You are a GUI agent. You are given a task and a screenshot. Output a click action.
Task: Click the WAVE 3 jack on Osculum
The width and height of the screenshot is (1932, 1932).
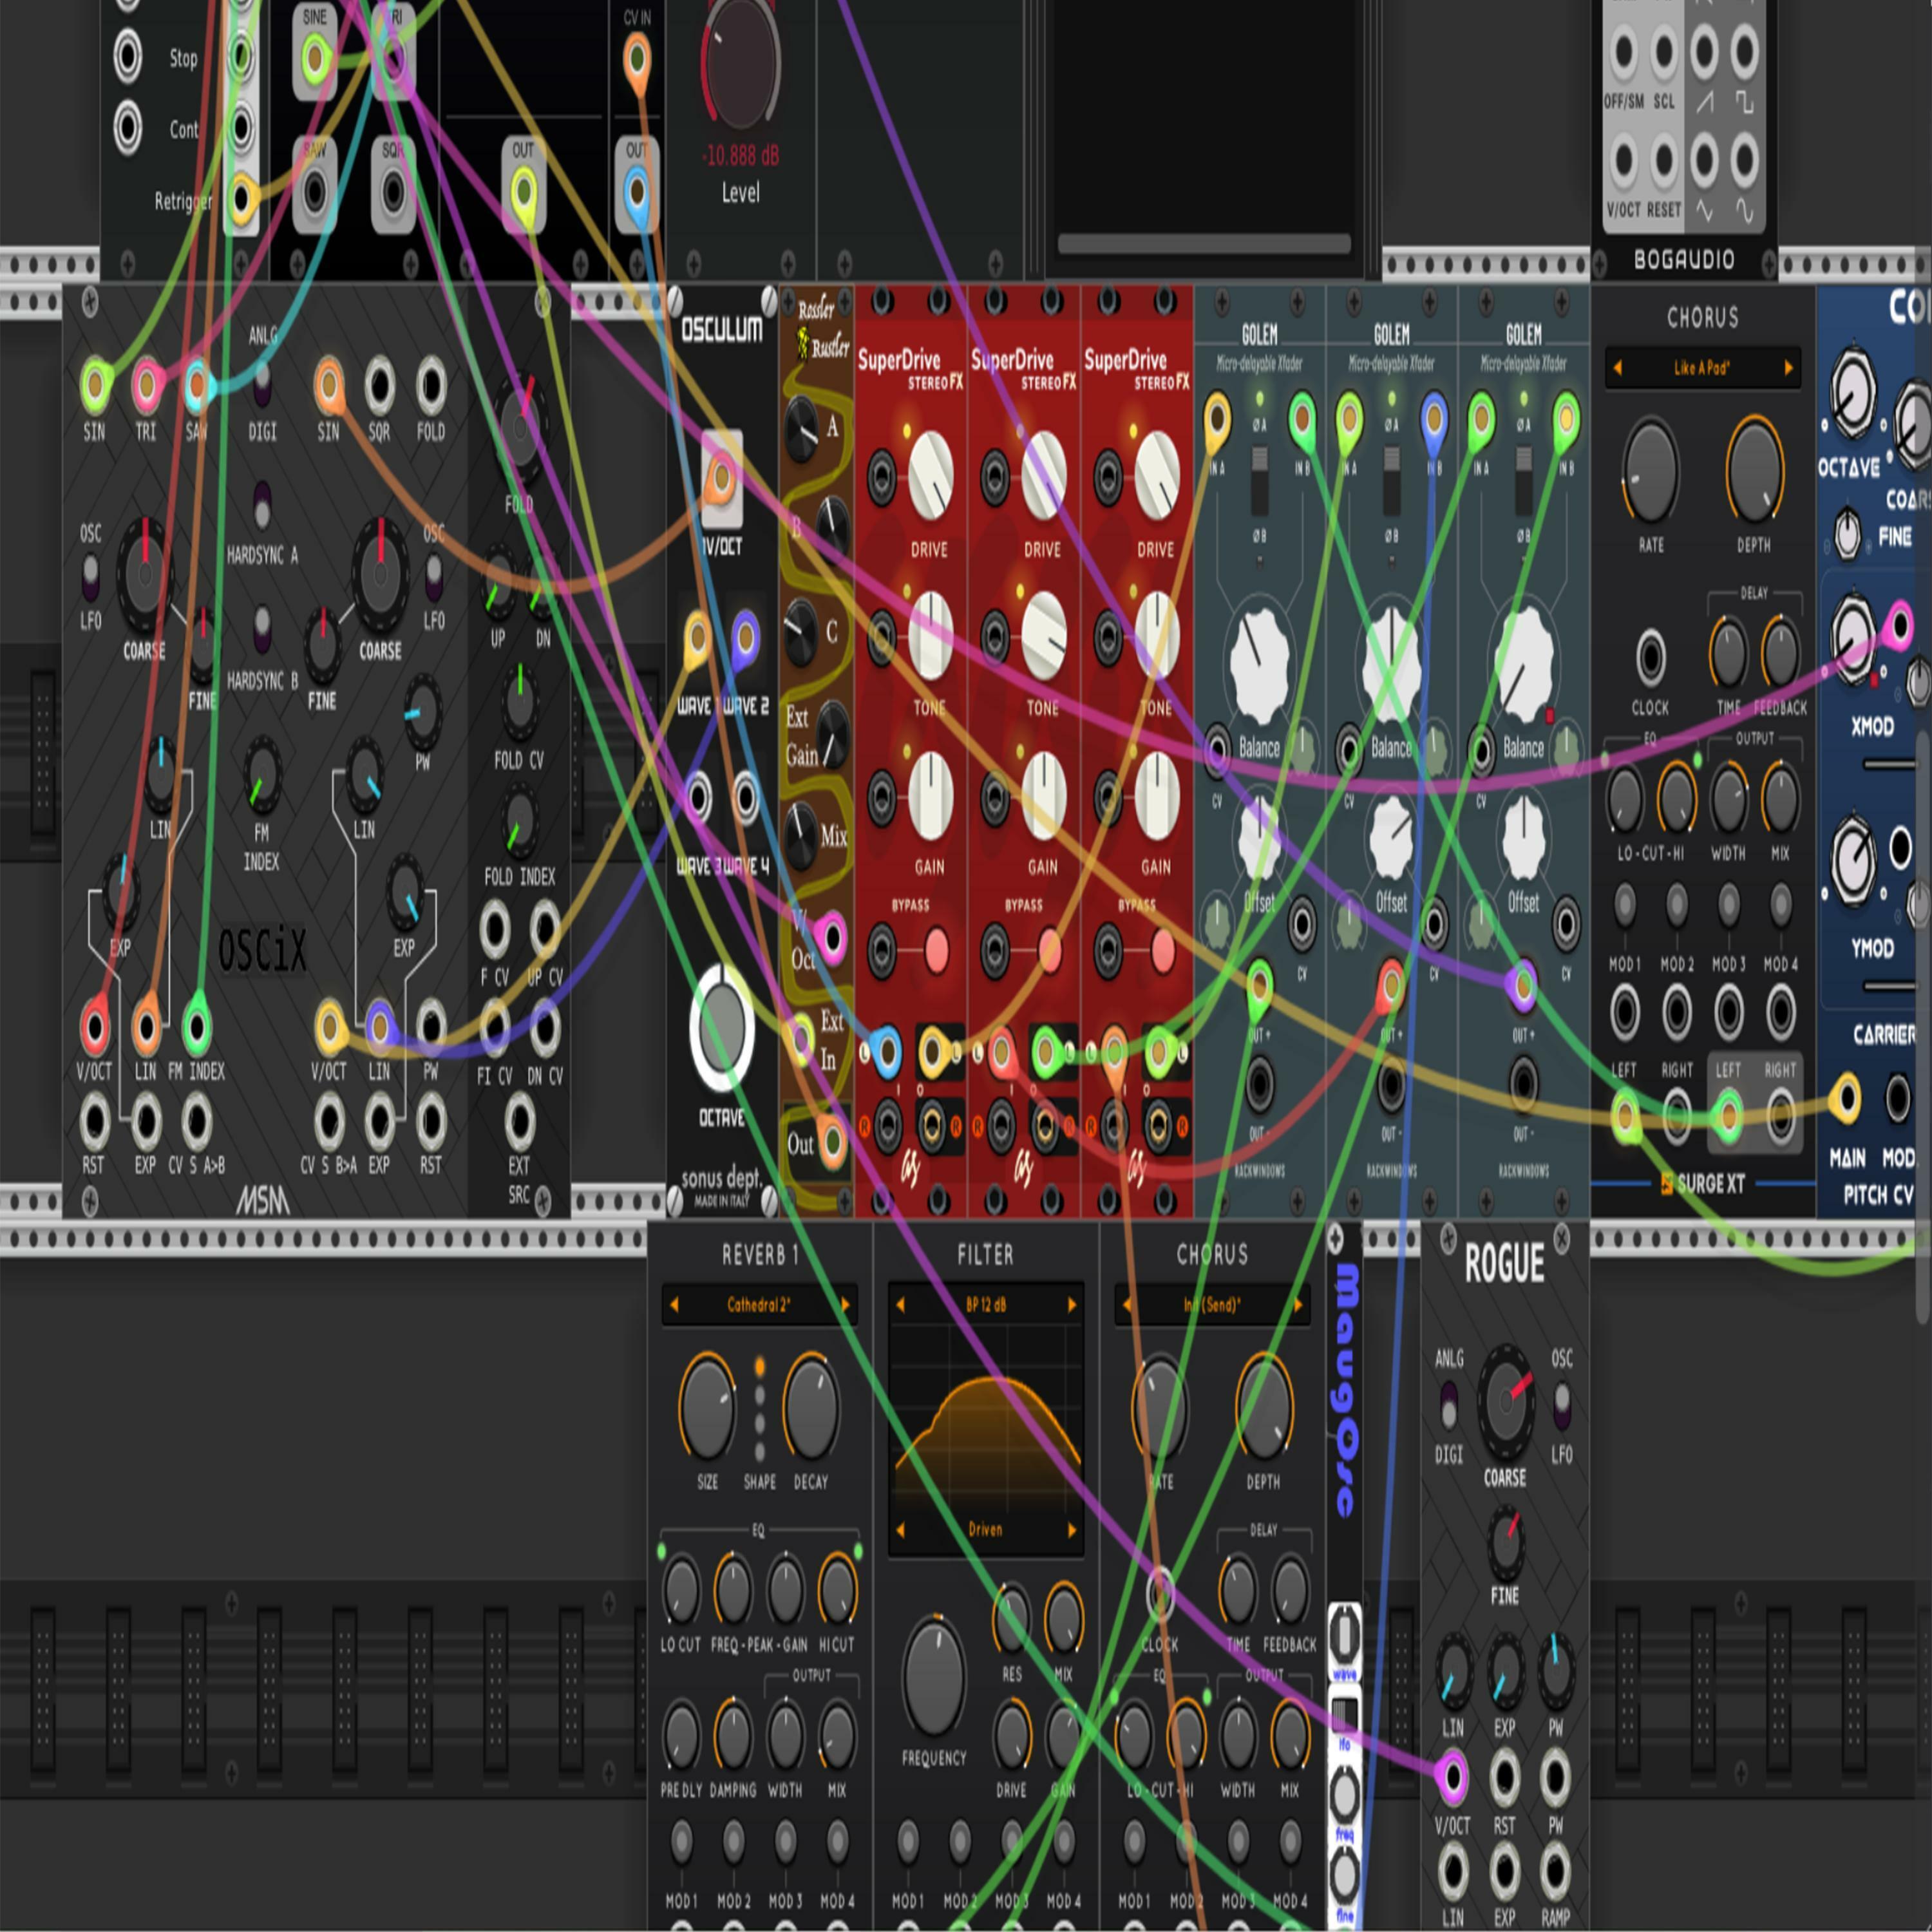point(698,797)
